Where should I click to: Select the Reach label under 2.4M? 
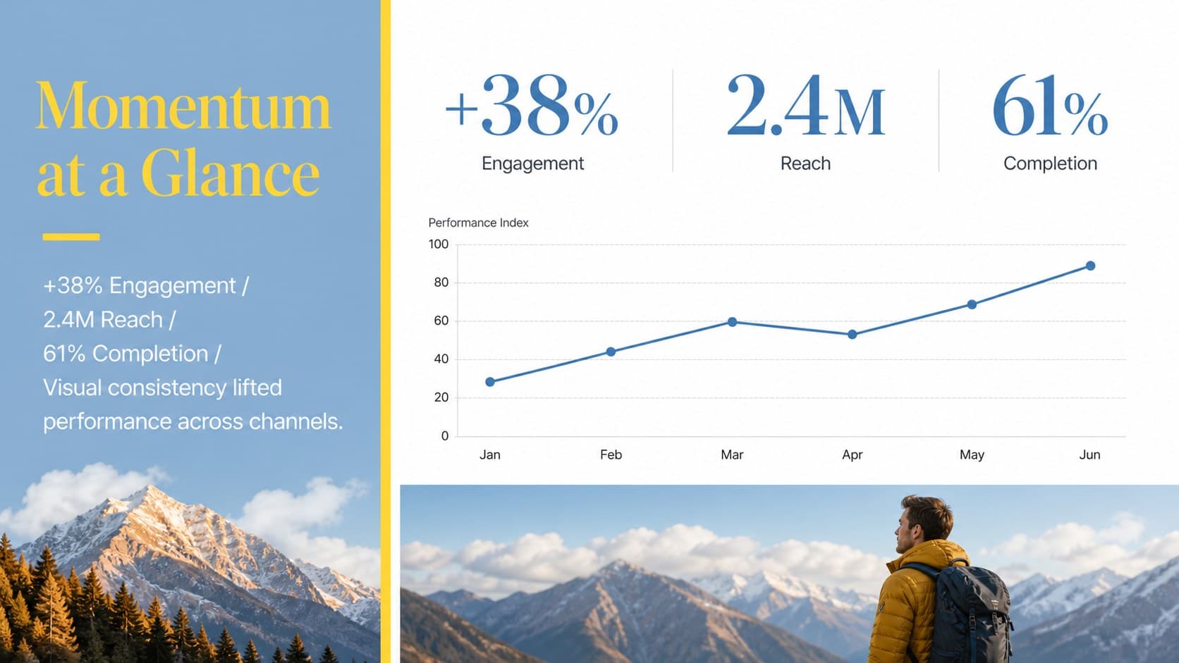tap(805, 163)
